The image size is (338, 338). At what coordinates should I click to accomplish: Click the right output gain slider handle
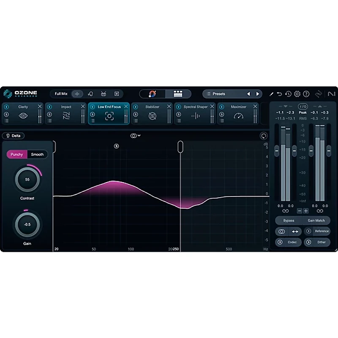tap(329, 151)
